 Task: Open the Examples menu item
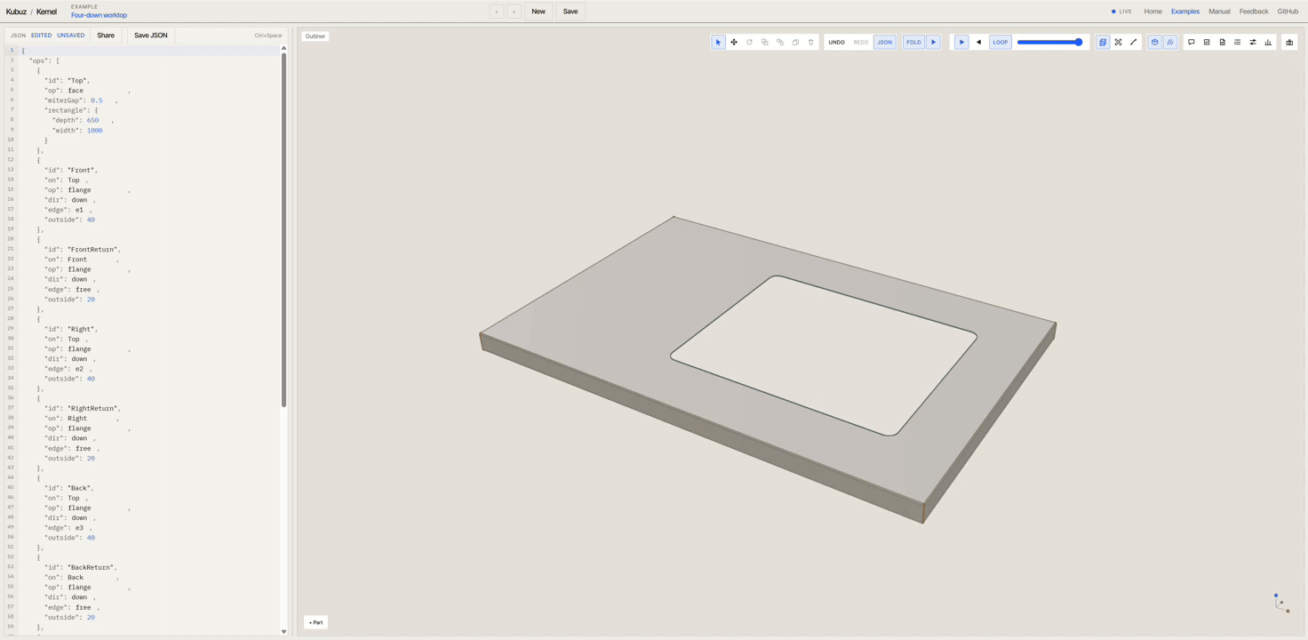(1185, 12)
